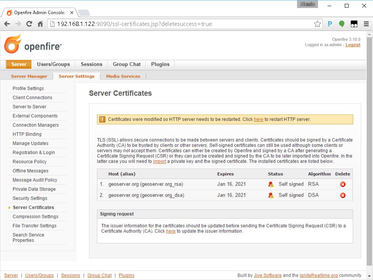This screenshot has width=373, height=280.
Task: Click the RSA certificate self-signed status icon
Action: point(271,184)
